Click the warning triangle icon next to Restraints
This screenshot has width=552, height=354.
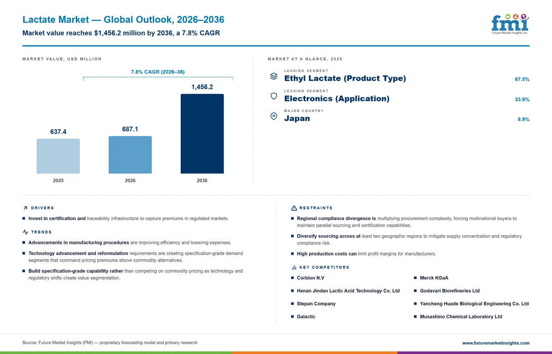pyautogui.click(x=294, y=208)
